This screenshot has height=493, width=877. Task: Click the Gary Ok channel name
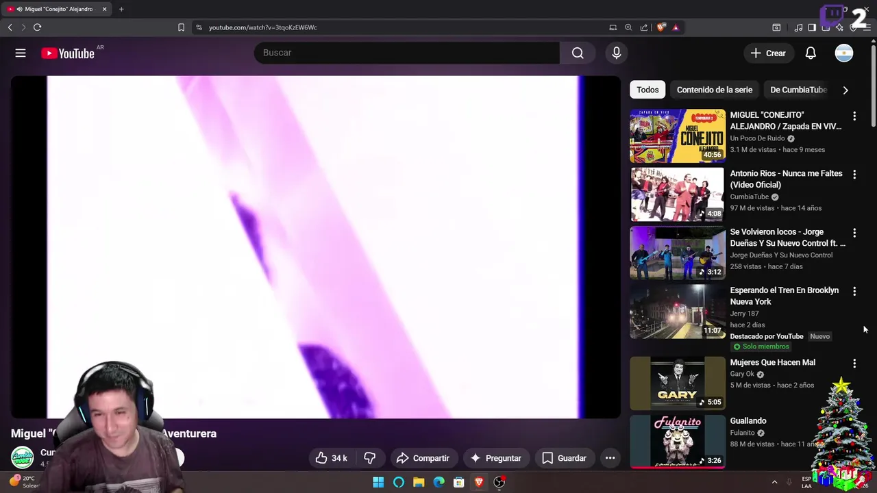742,374
